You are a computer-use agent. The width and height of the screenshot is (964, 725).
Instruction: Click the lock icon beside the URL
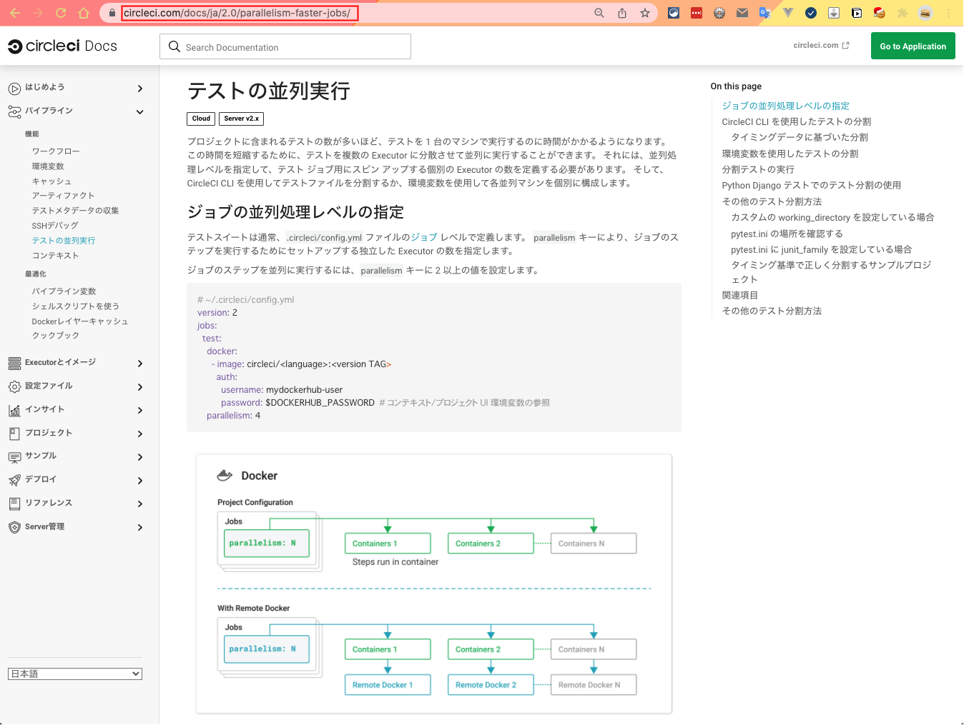[112, 13]
